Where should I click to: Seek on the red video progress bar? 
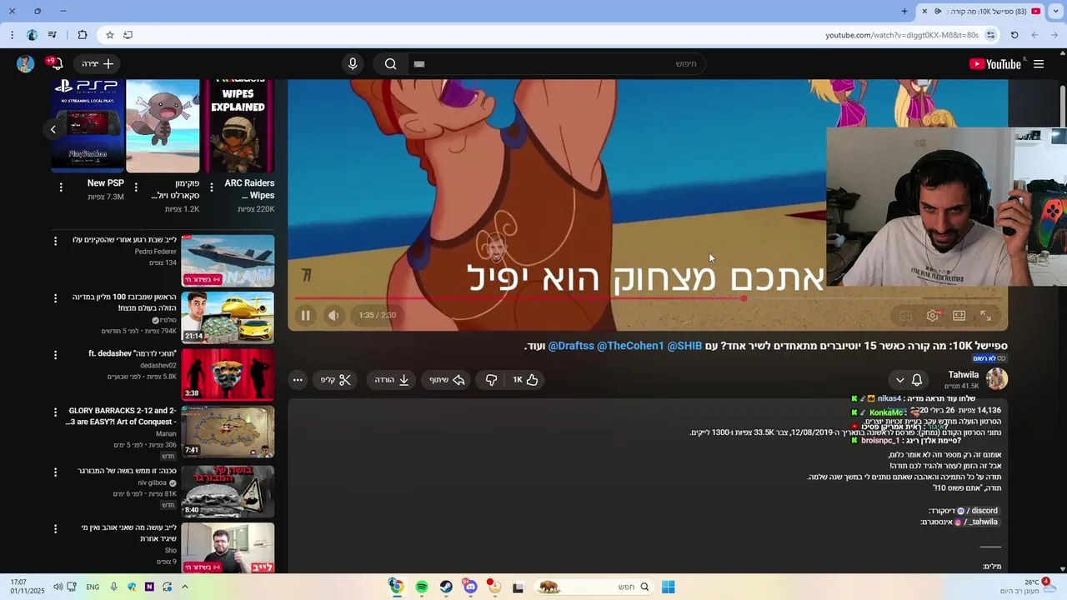click(648, 298)
